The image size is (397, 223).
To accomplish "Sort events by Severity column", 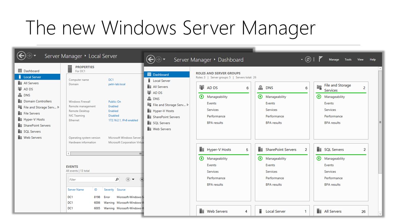I will point(109,190).
